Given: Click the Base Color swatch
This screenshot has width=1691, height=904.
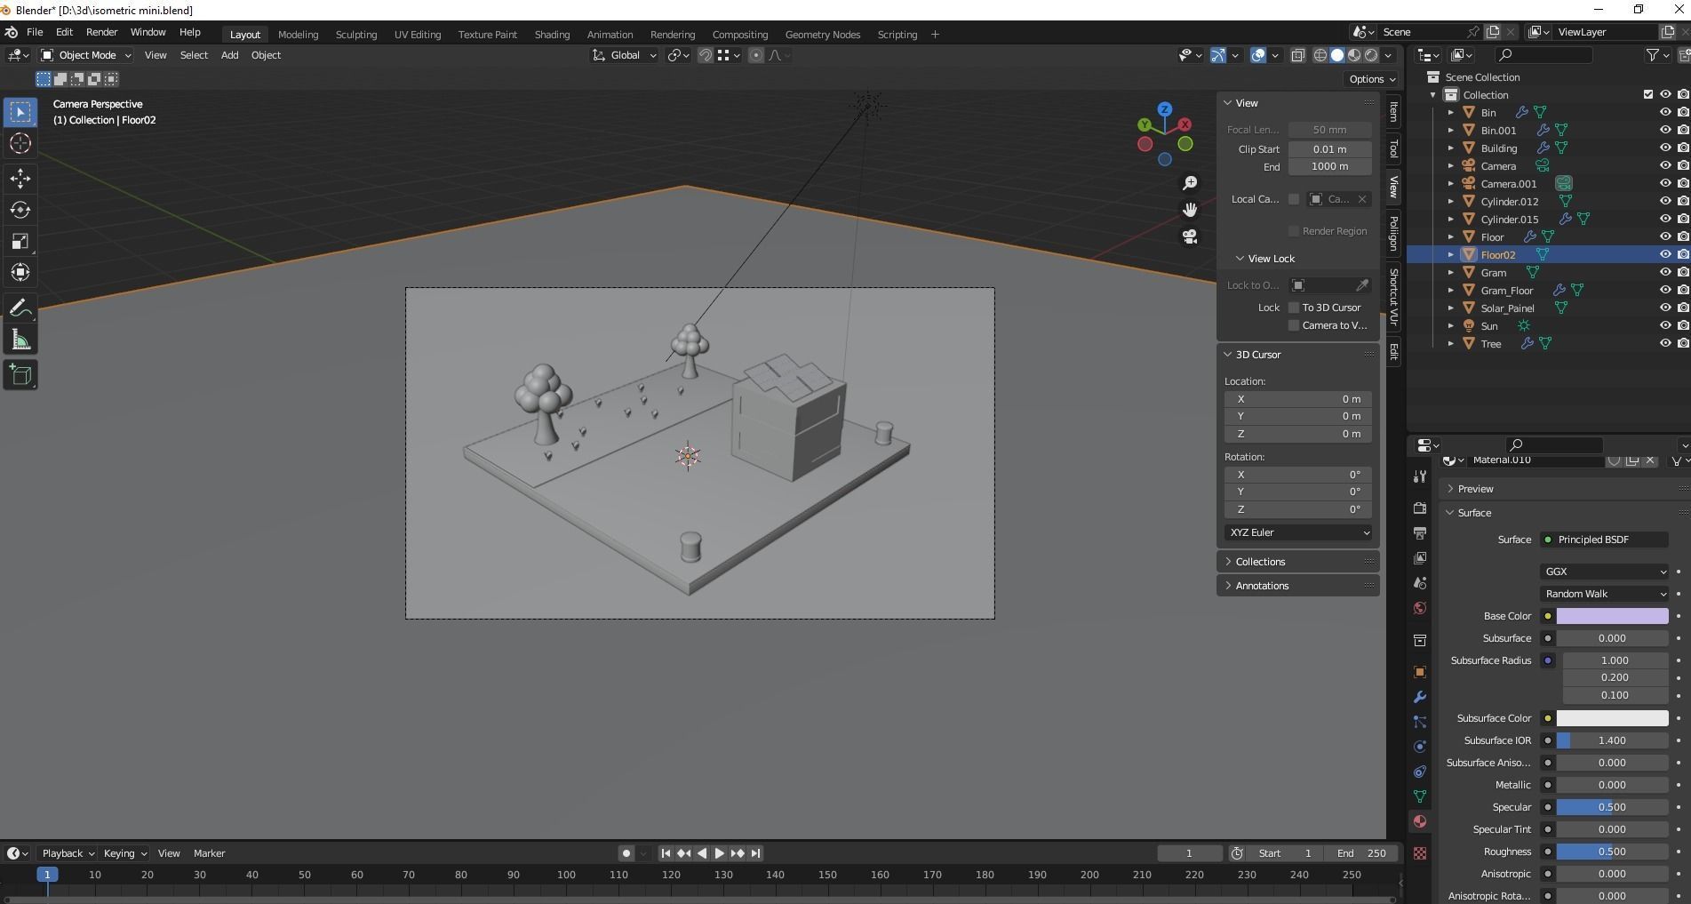Looking at the screenshot, I should click(x=1612, y=616).
